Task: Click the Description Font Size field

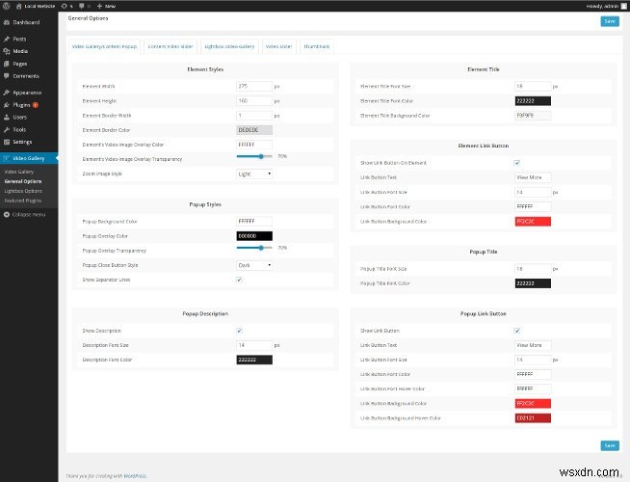Action: [x=254, y=345]
